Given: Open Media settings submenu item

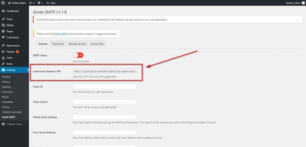Looking at the screenshot, I should pos(5,97).
